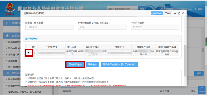
Task: Click the 缴款帐号 column header
Action: [119, 47]
